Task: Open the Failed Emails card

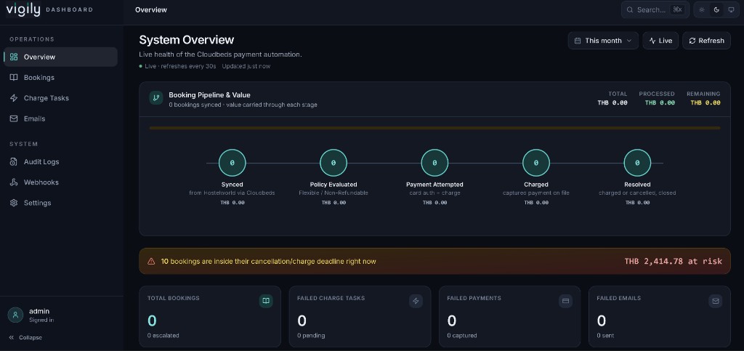Action: (x=660, y=316)
